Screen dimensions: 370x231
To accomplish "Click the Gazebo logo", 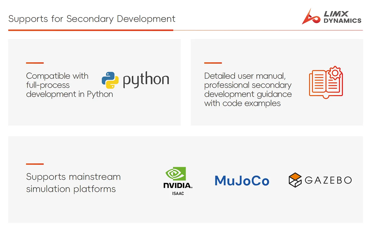I will coord(320,180).
